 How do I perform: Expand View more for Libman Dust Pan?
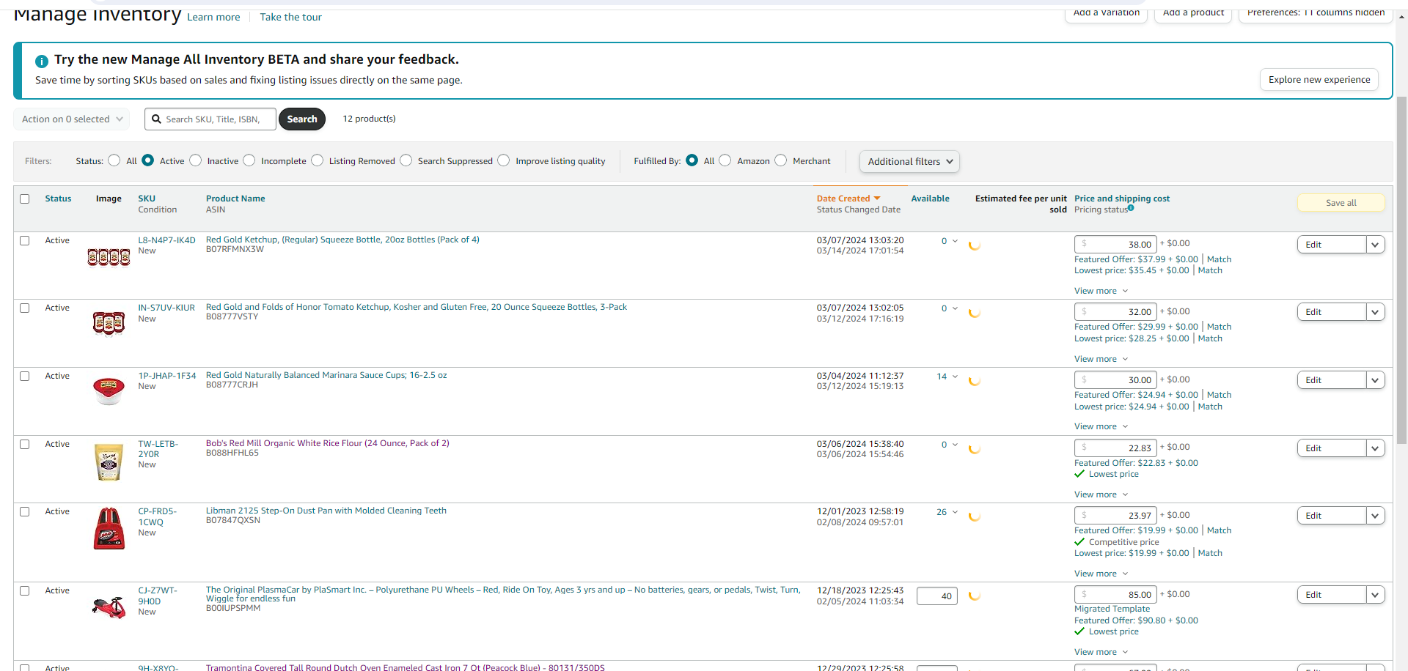(1101, 574)
